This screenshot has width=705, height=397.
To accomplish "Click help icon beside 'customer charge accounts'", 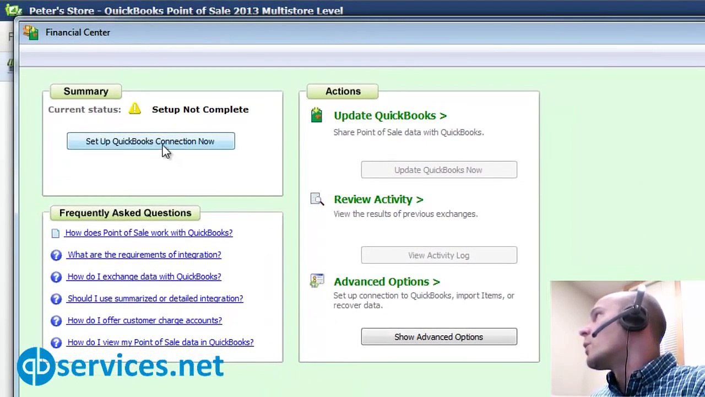I will [56, 321].
